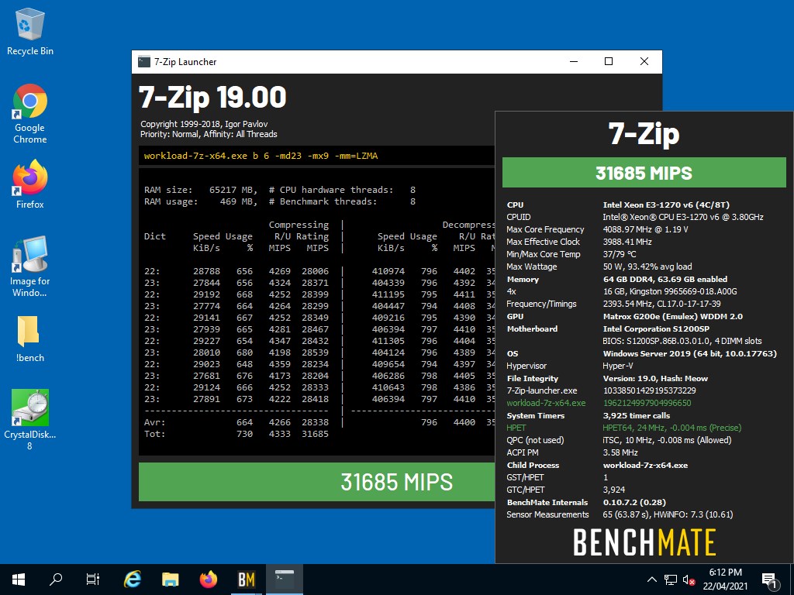
Task: Open the Recycle Bin desktop icon
Action: pyautogui.click(x=30, y=31)
